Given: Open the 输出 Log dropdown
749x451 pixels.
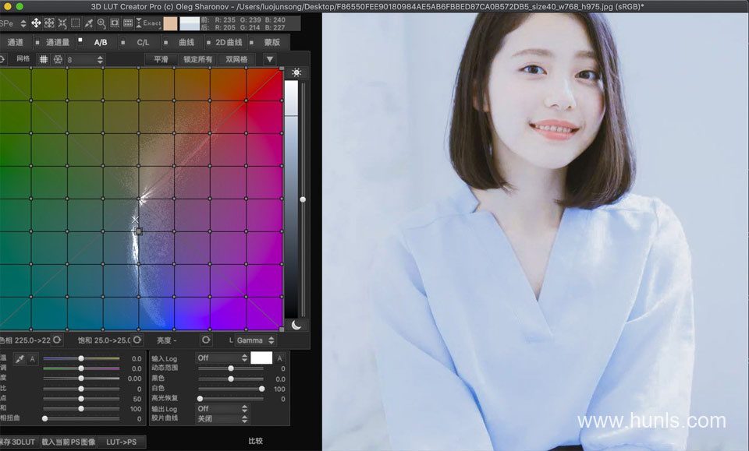Looking at the screenshot, I should (222, 409).
